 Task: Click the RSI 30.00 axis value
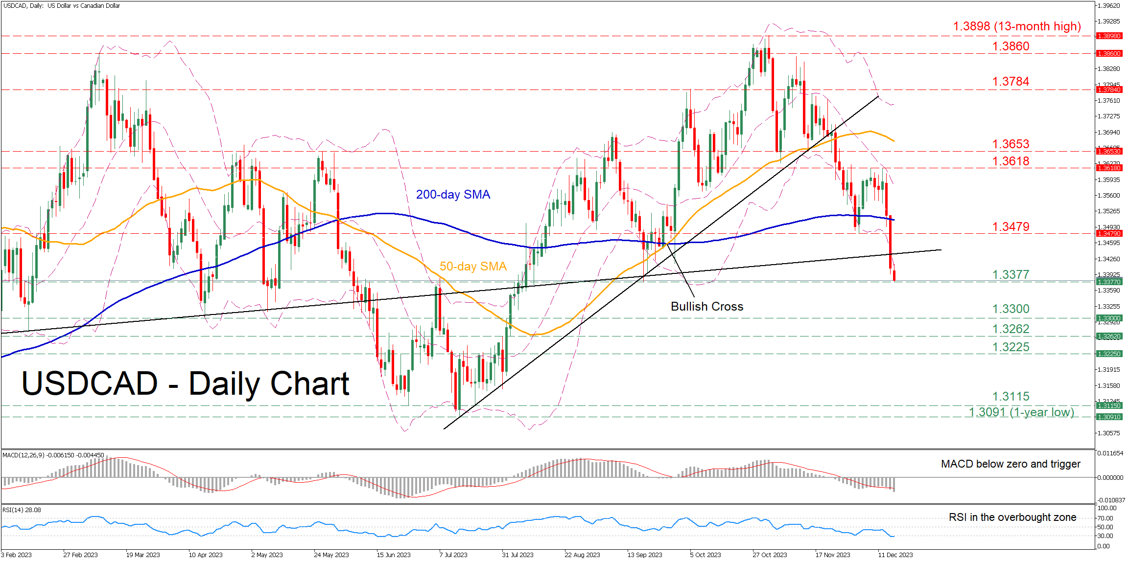click(x=1105, y=536)
